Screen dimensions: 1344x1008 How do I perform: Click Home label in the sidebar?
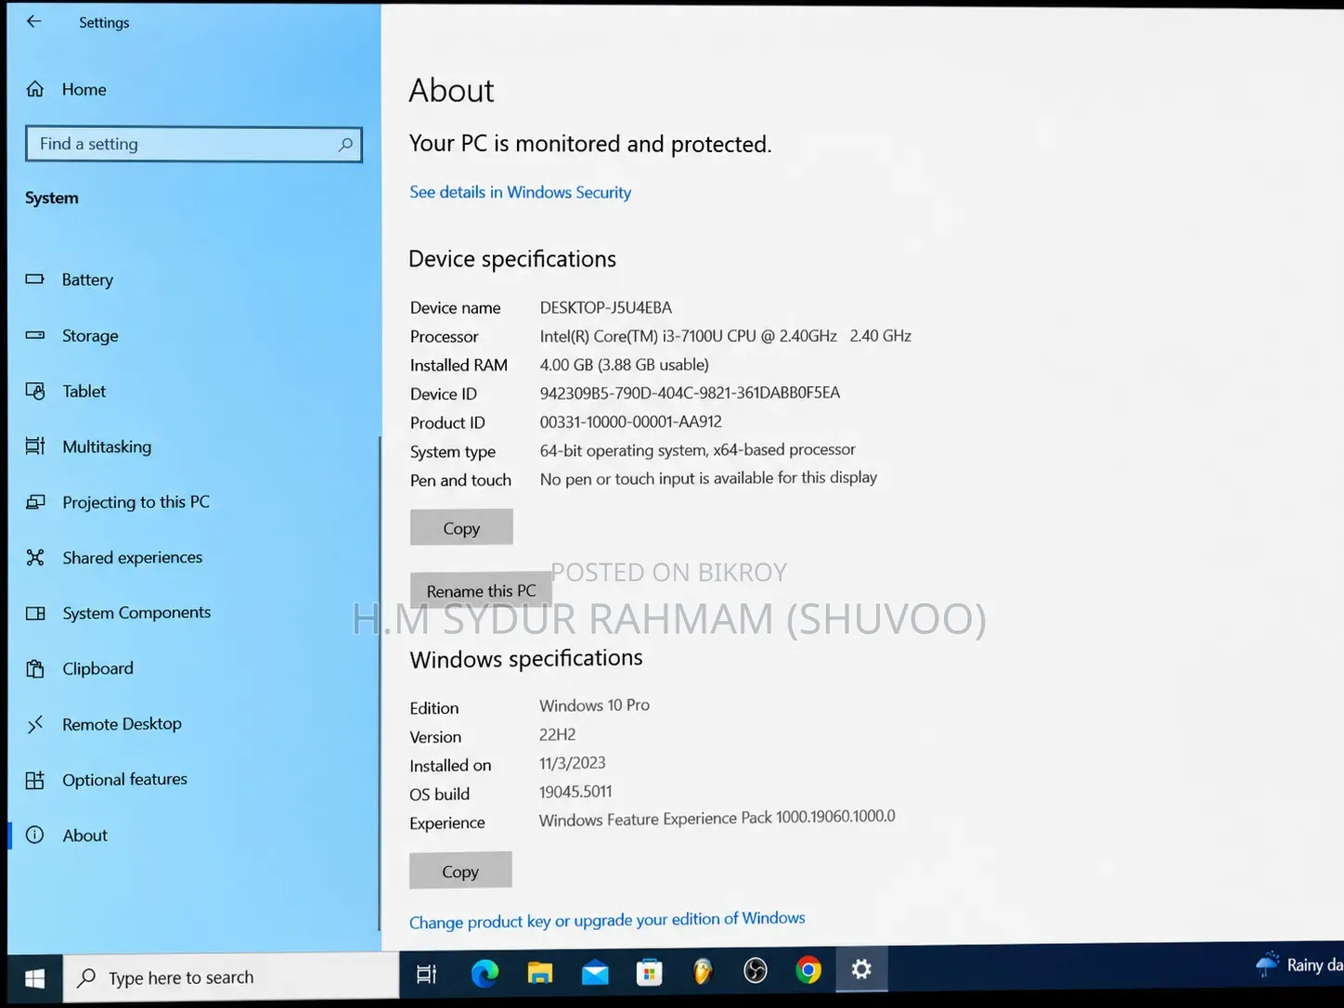pos(84,89)
